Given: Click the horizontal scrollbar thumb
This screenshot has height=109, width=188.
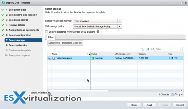Looking at the screenshot, I should pyautogui.click(x=80, y=91).
